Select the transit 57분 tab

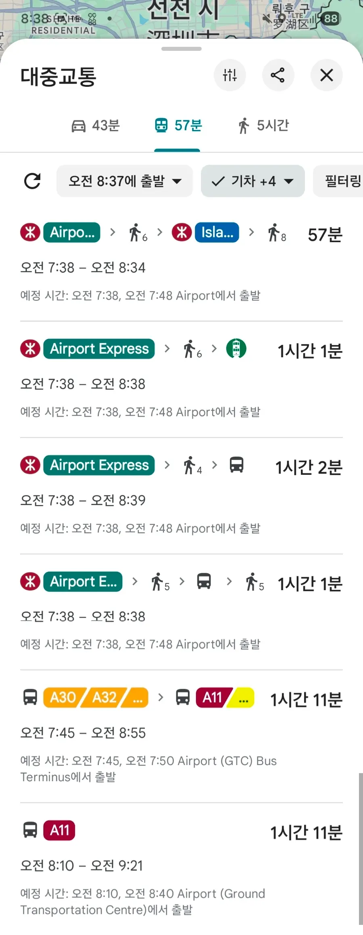178,126
